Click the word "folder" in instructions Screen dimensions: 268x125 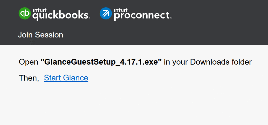pos(242,62)
